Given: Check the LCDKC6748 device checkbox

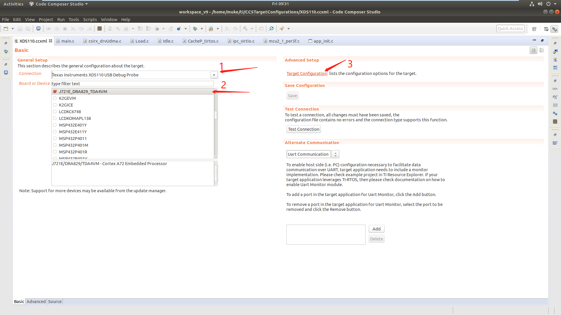Looking at the screenshot, I should pyautogui.click(x=55, y=112).
